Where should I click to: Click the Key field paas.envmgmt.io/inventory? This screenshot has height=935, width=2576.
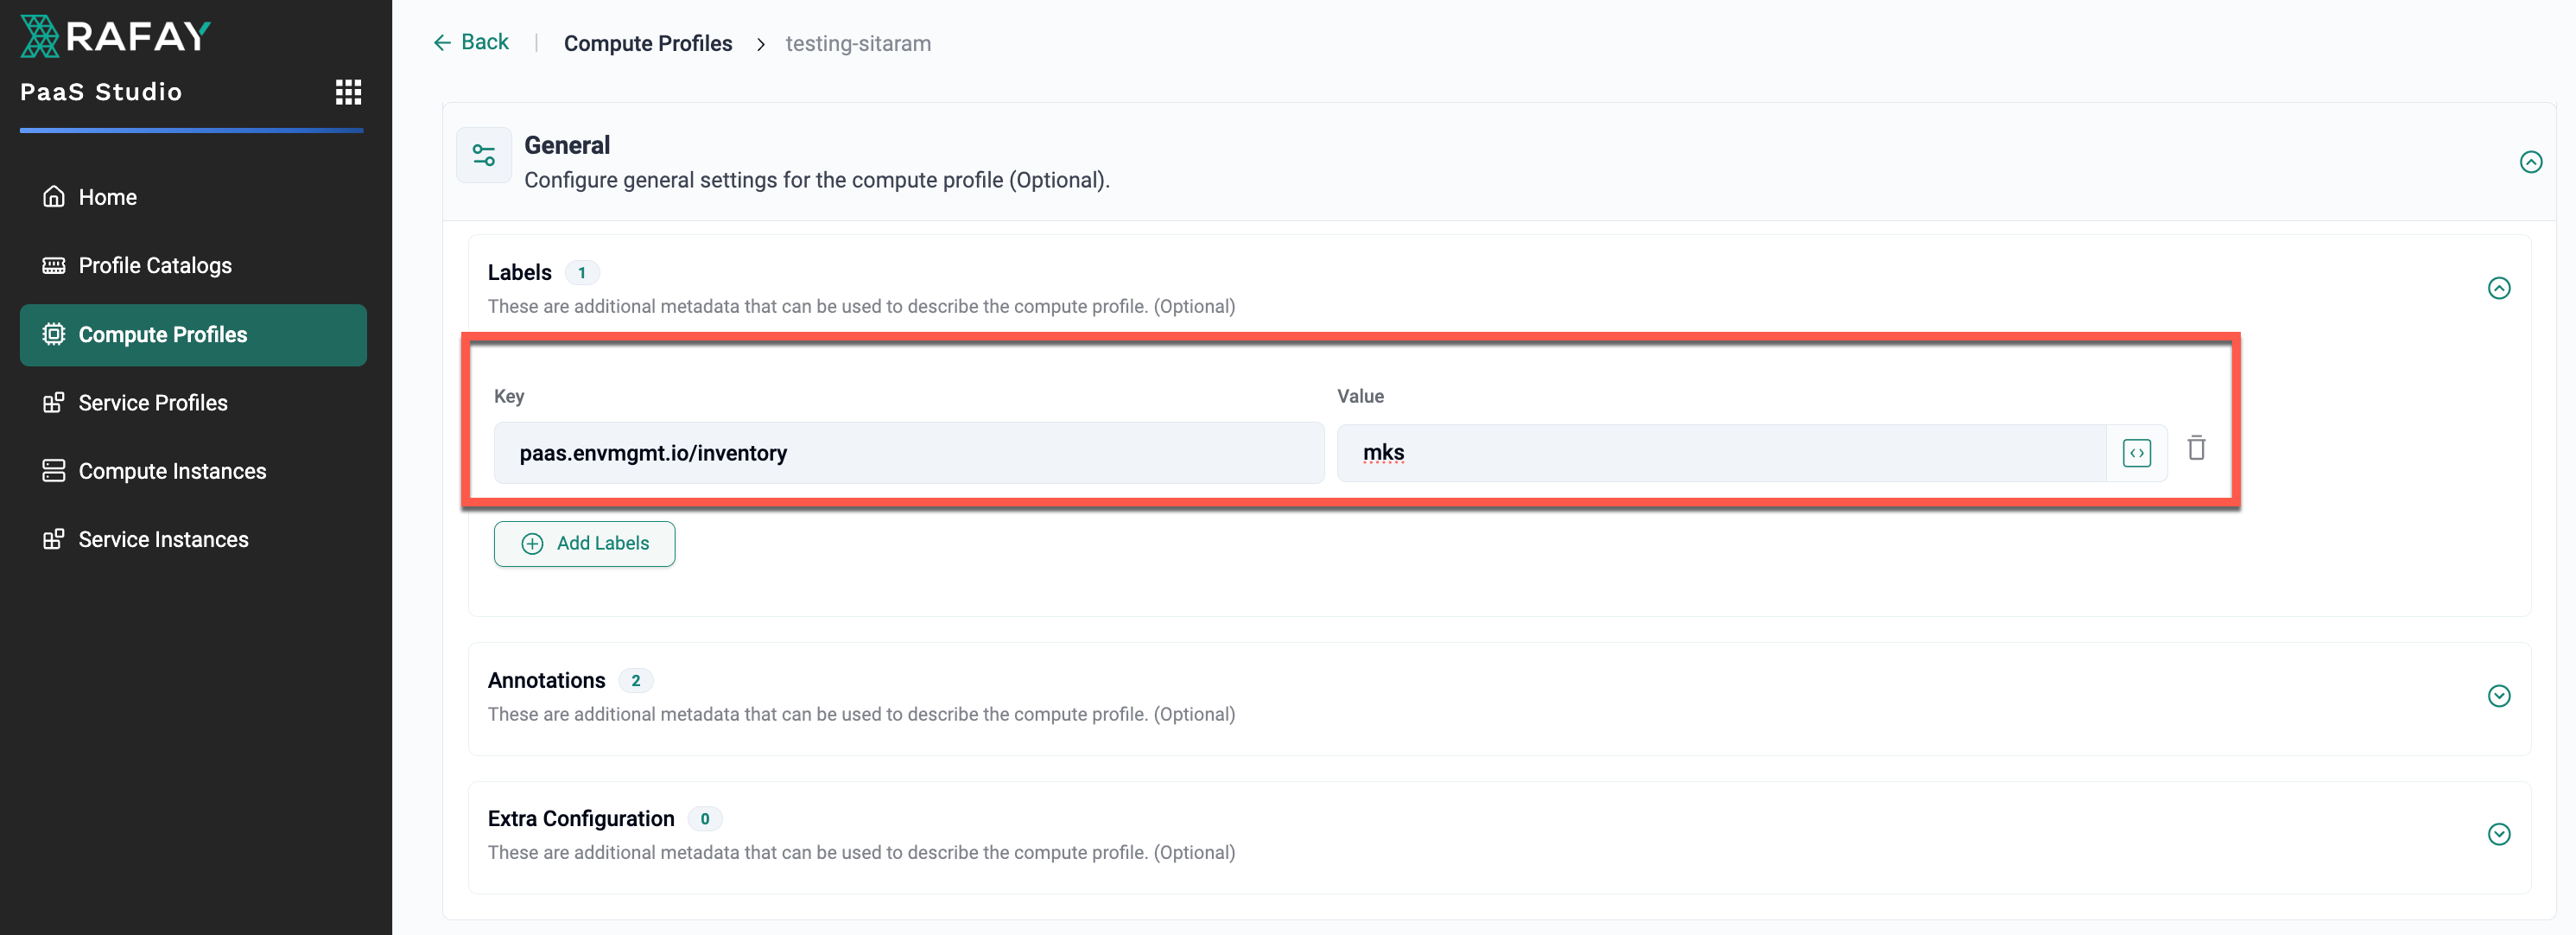pos(909,453)
